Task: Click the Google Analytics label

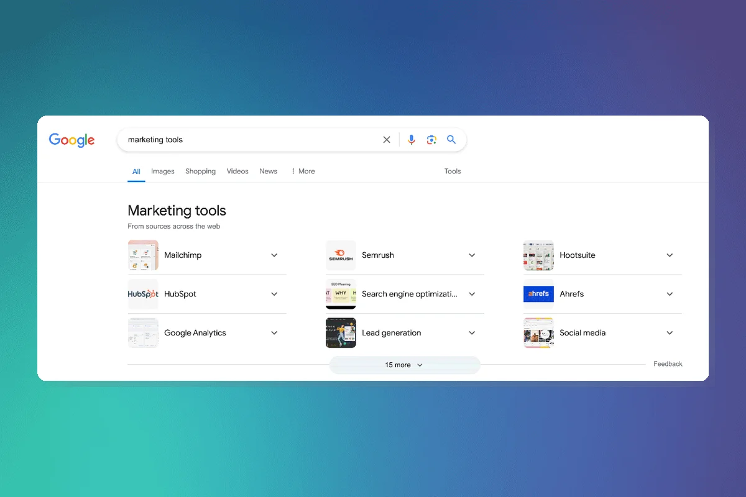Action: pos(195,333)
